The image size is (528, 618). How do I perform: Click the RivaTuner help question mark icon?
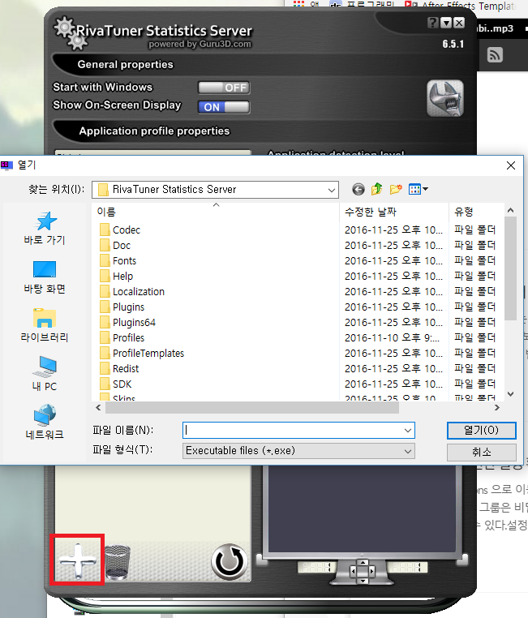point(432,23)
